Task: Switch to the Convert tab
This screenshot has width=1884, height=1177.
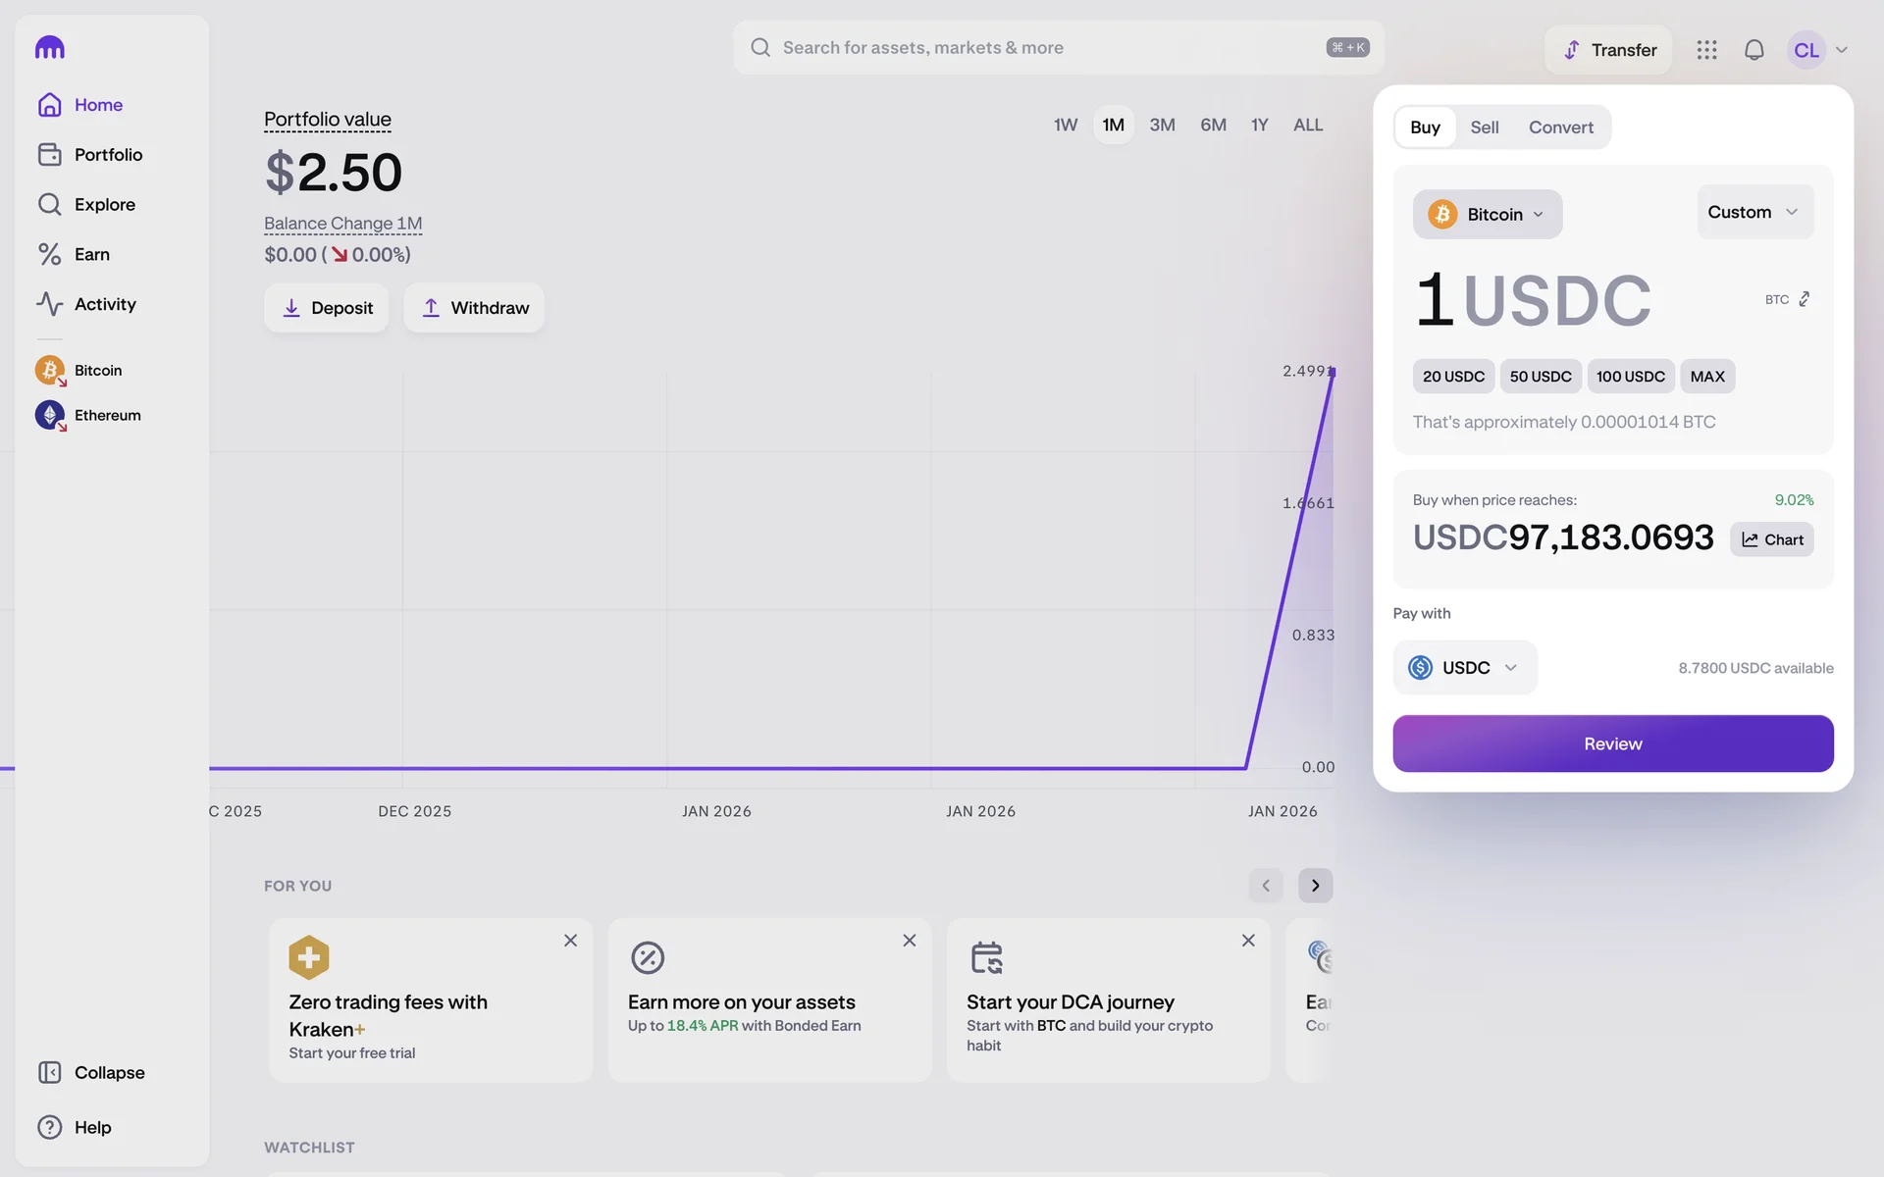Action: click(1560, 128)
